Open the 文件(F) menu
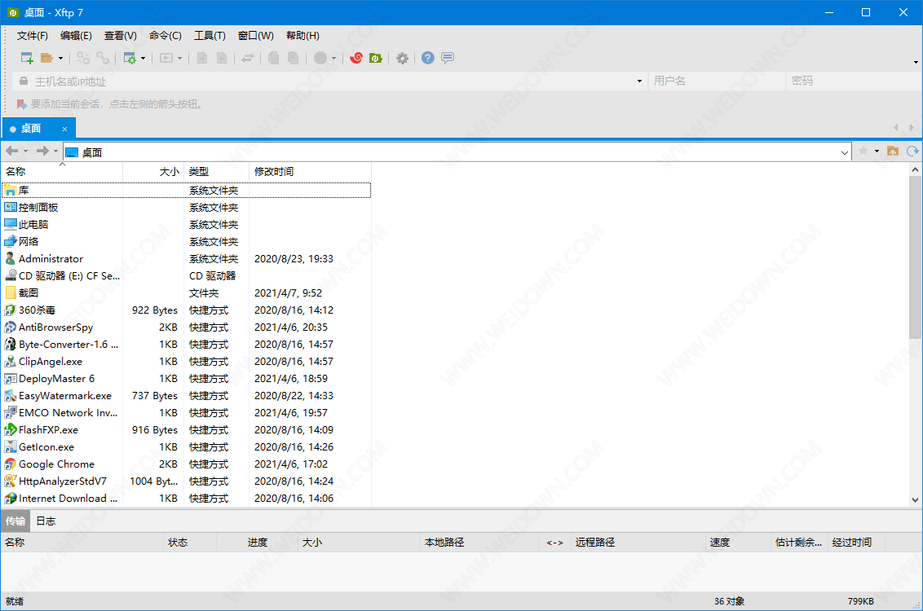 pyautogui.click(x=33, y=36)
